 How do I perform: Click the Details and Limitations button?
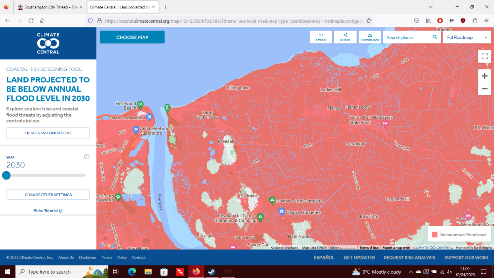click(x=48, y=133)
